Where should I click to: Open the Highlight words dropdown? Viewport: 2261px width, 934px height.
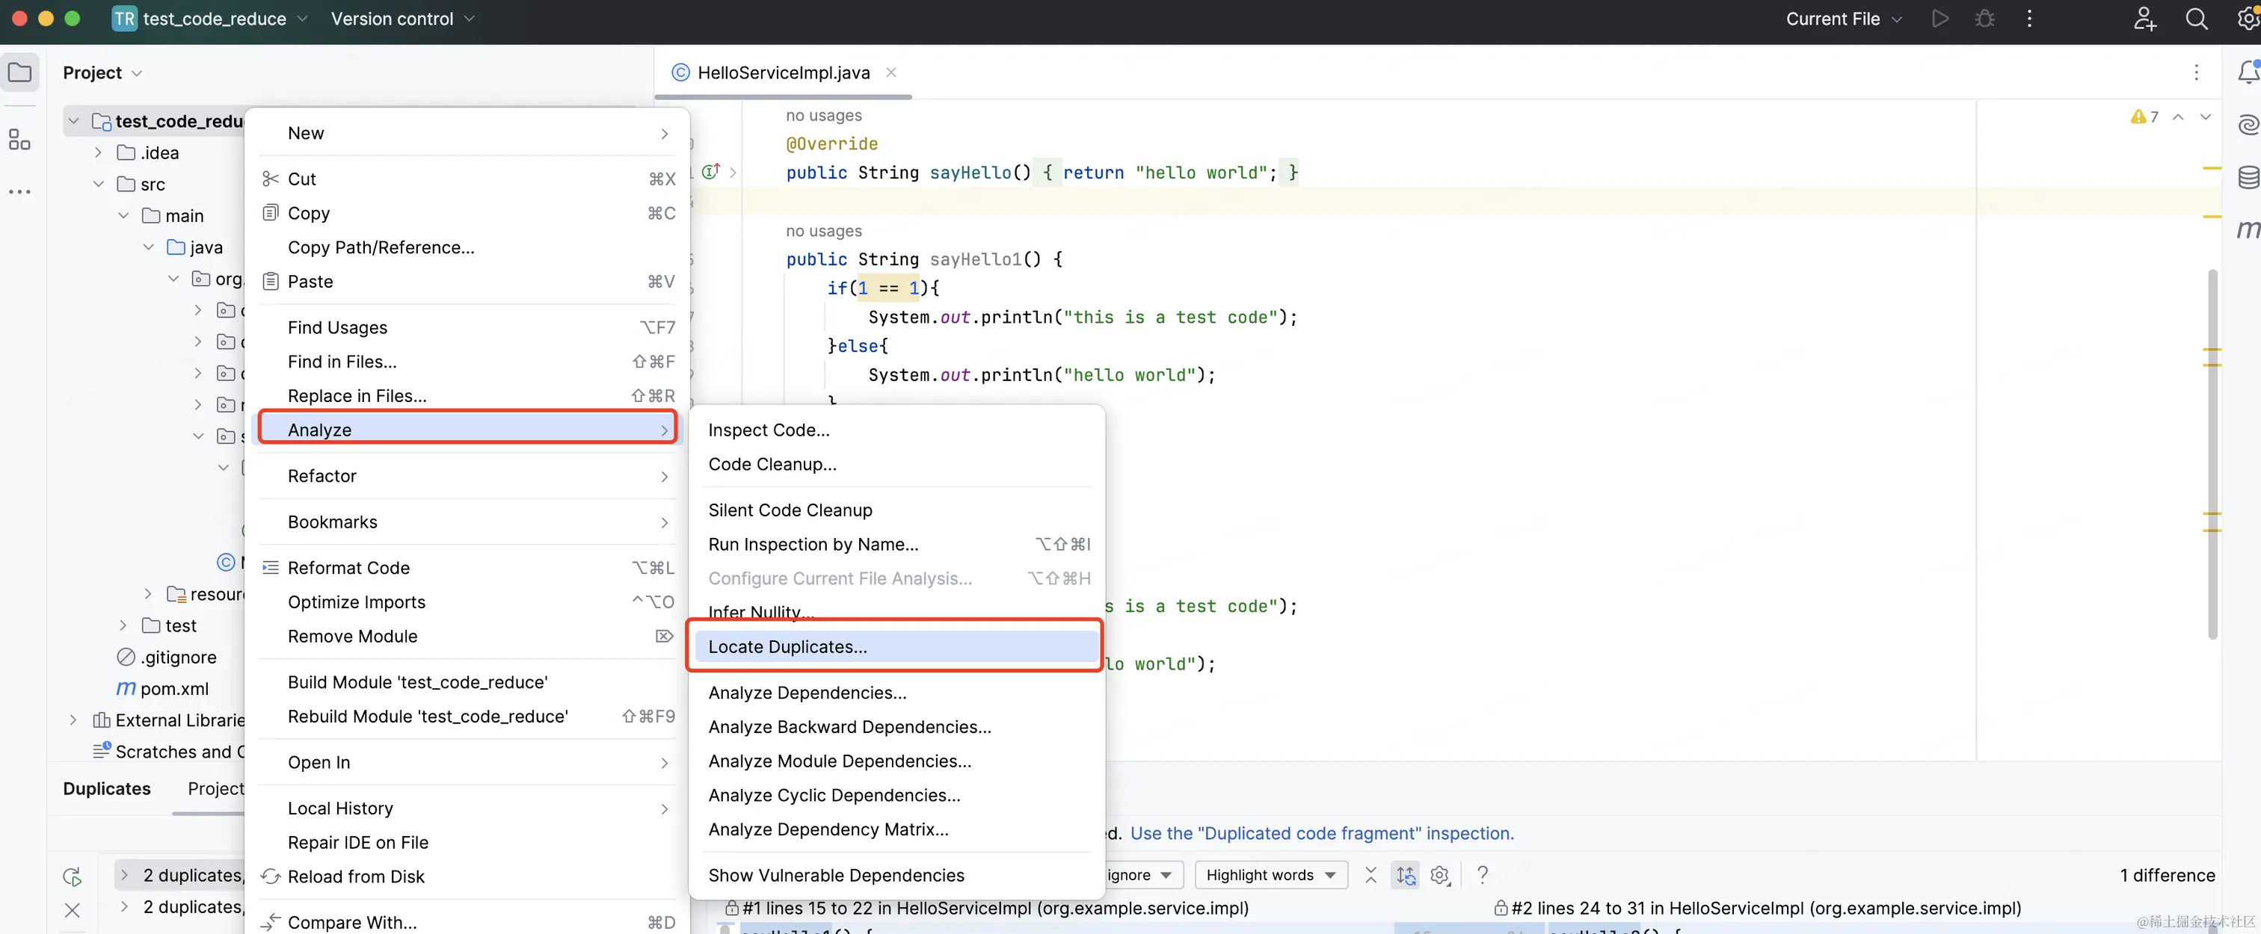1270,874
